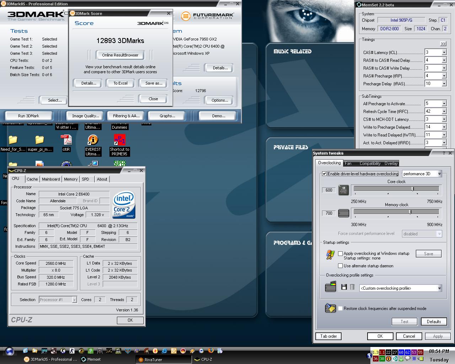The image size is (455, 364).
Task: Open the CAS# Latency (tCL) dropdown
Action: coord(444,52)
